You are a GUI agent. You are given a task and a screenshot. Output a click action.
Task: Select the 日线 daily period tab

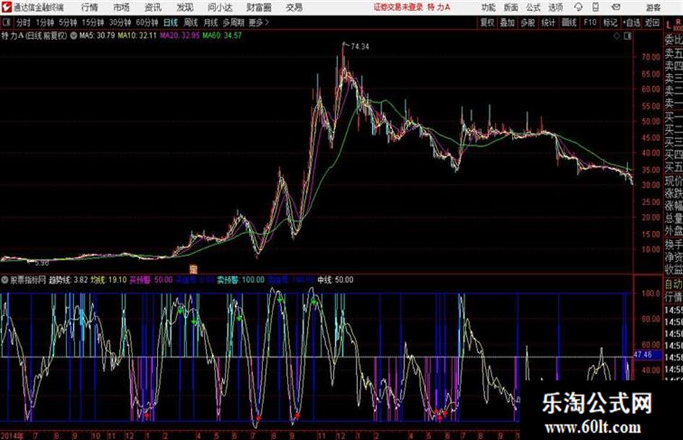point(171,22)
